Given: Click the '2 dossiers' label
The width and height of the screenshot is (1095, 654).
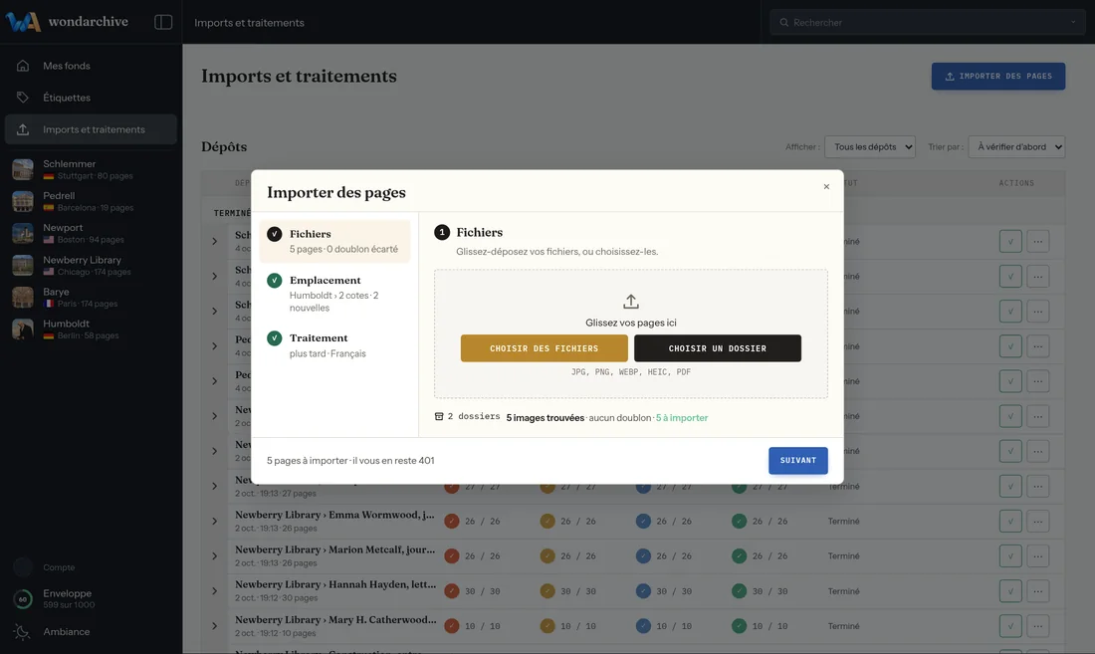Looking at the screenshot, I should coord(467,417).
